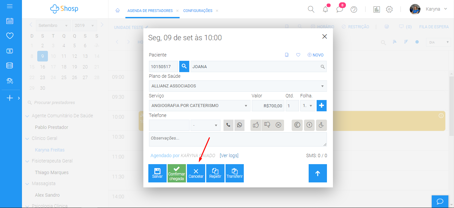Viewport: 454px width, 208px height.
Task: Add a service with the blue plus button
Action: pos(322,106)
